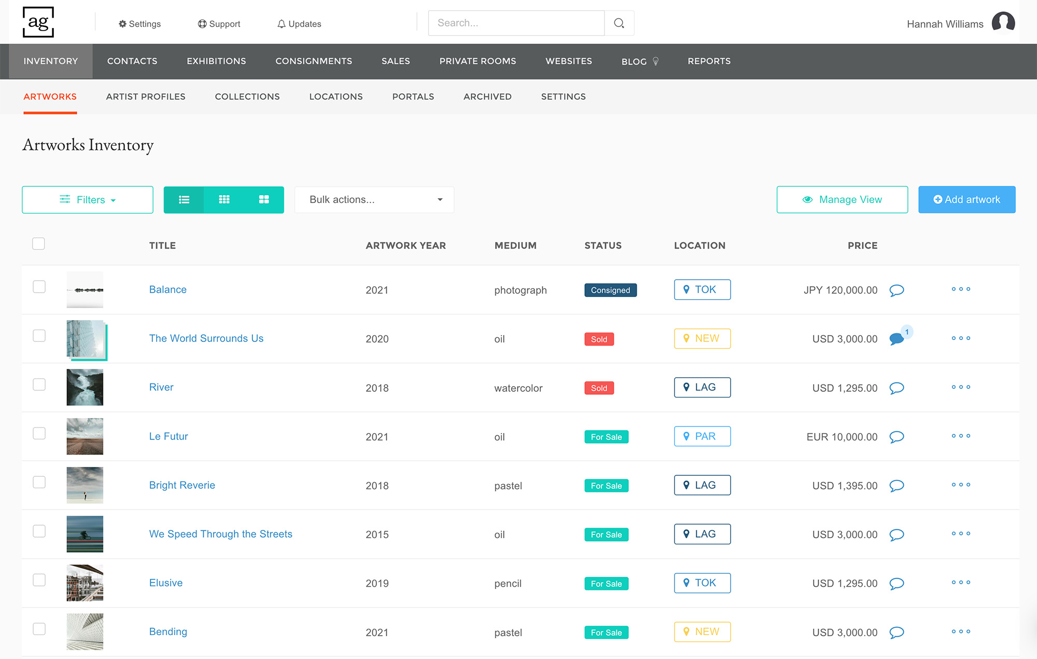Viewport: 1037px width, 659px height.
Task: Open the Settings link in top bar
Action: 139,24
